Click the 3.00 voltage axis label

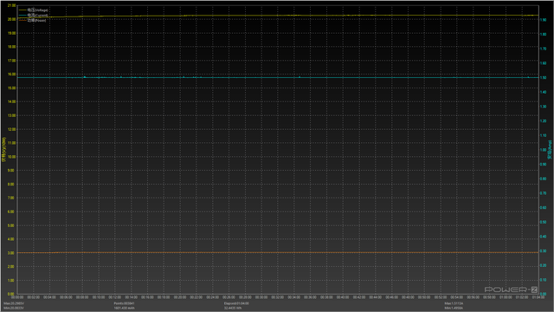(11, 253)
